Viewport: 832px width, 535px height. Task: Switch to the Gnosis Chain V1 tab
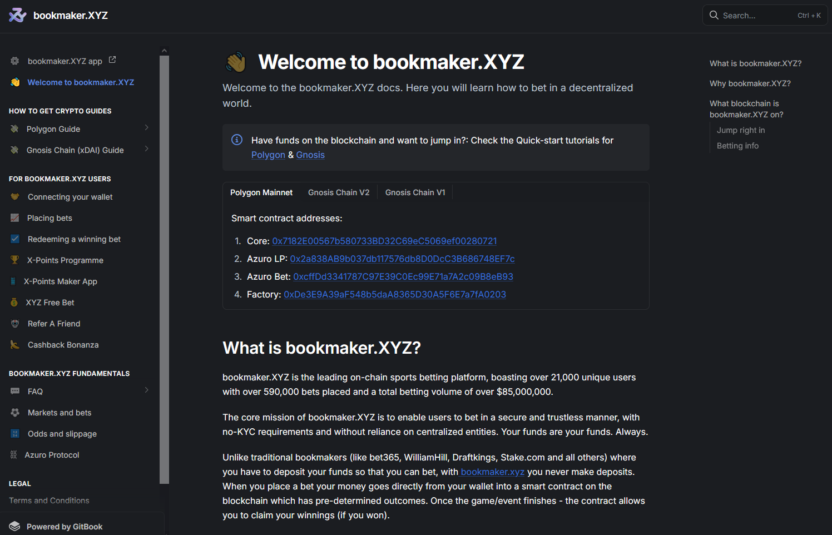point(415,192)
